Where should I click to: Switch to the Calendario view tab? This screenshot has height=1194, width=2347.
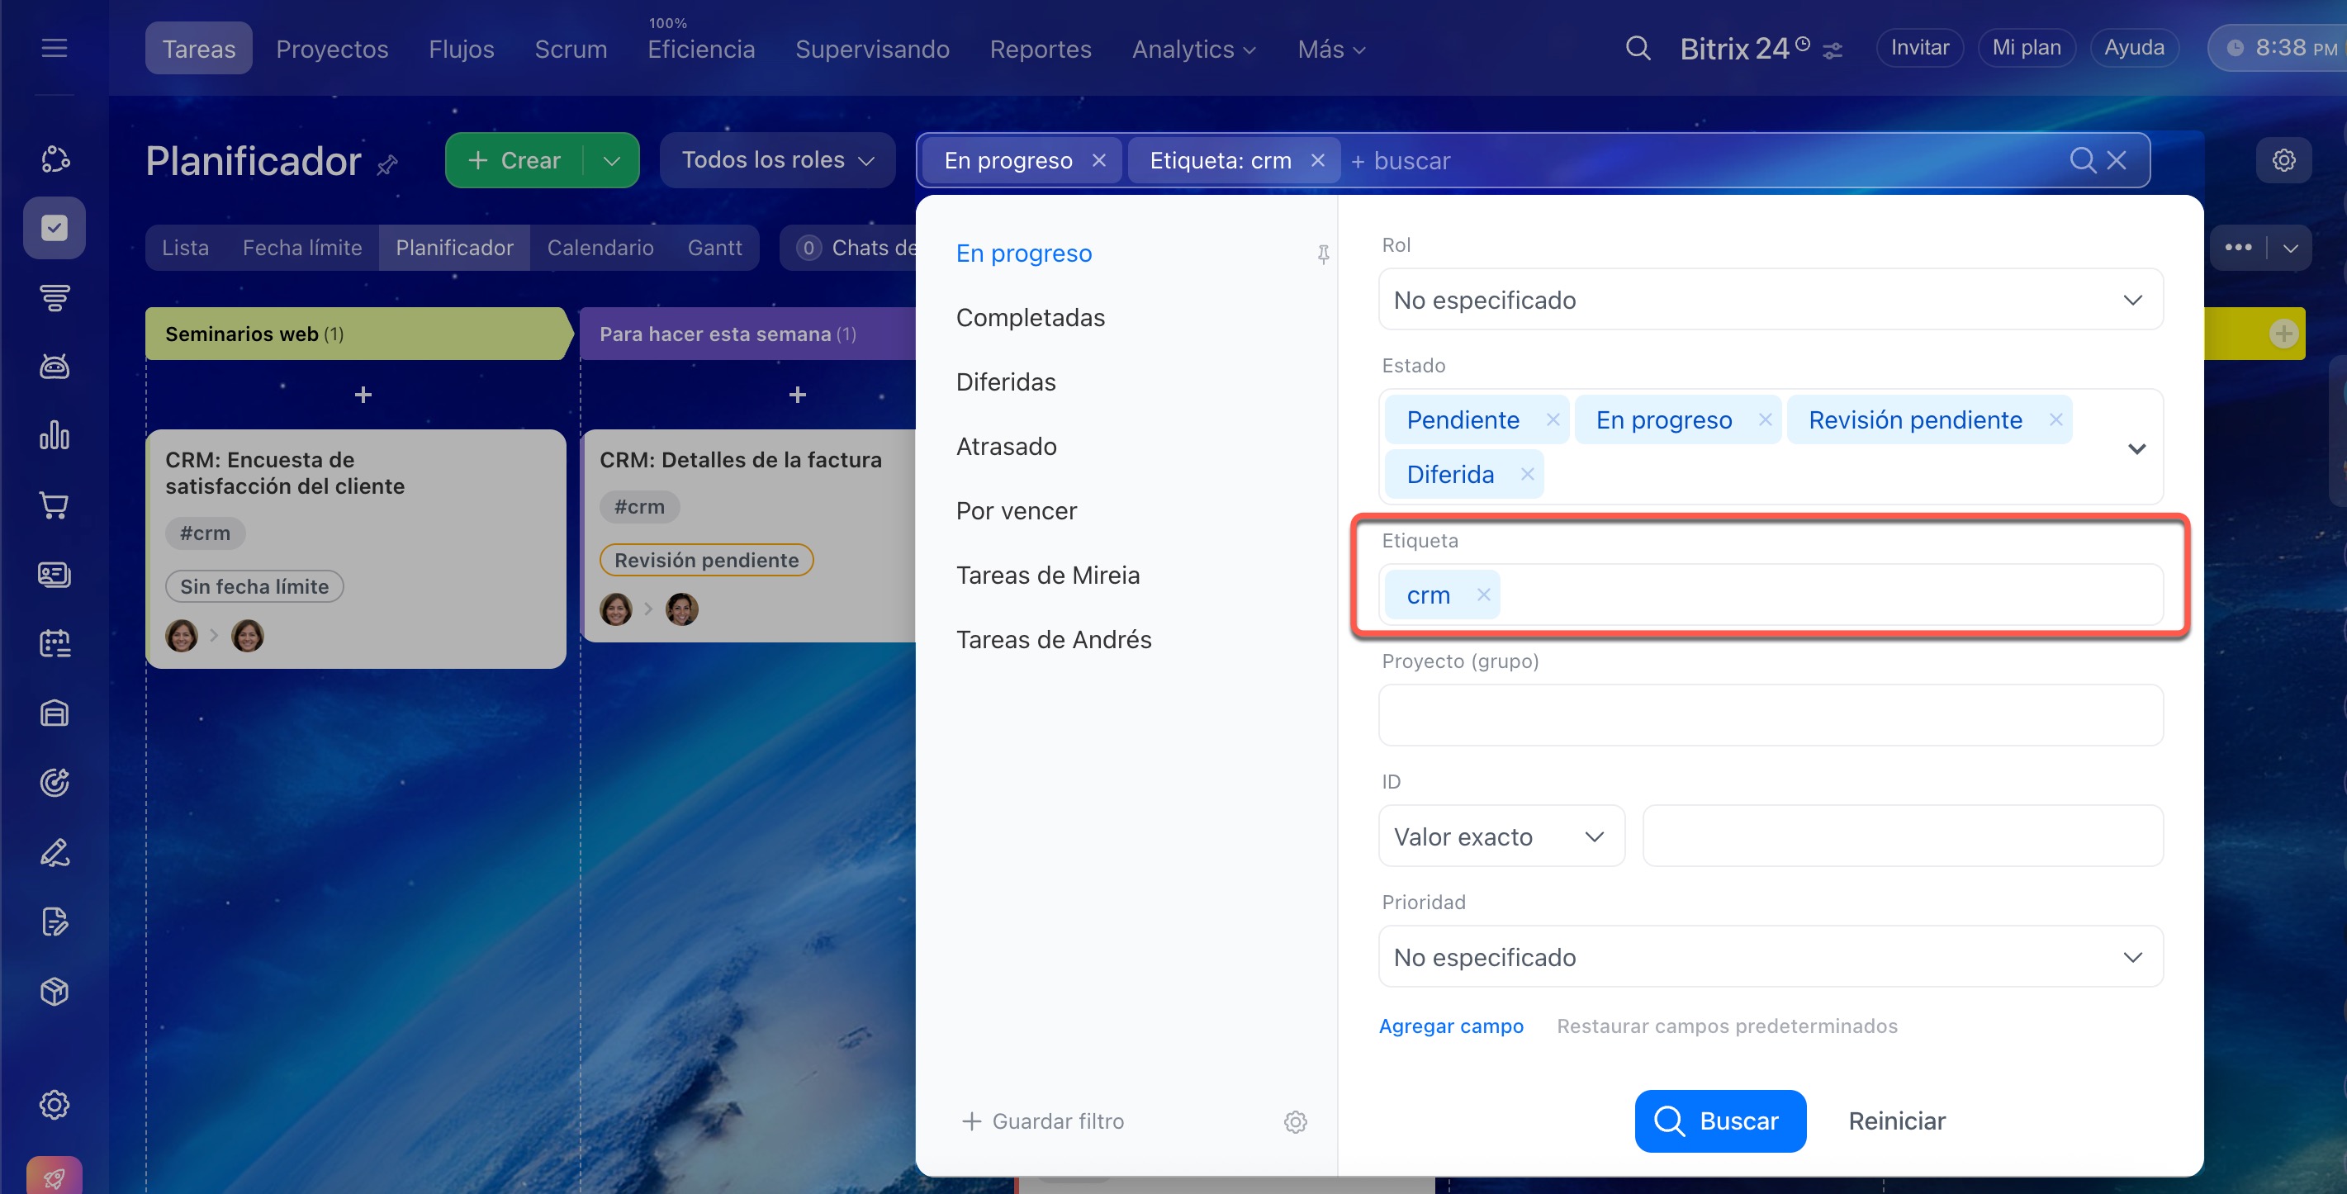click(x=600, y=248)
